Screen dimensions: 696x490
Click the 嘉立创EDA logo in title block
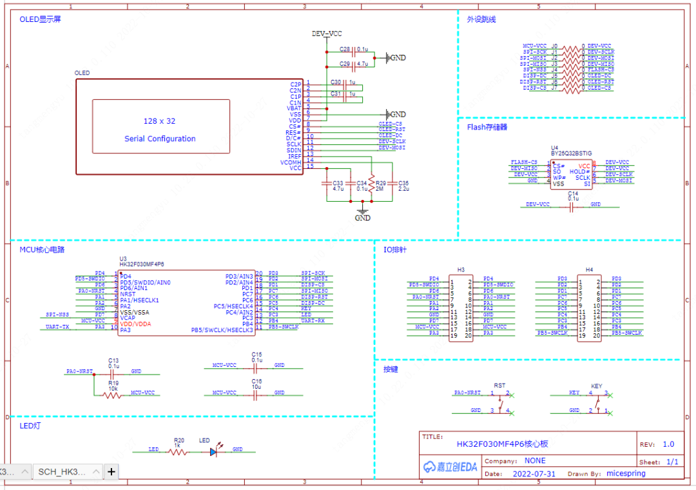click(x=450, y=467)
